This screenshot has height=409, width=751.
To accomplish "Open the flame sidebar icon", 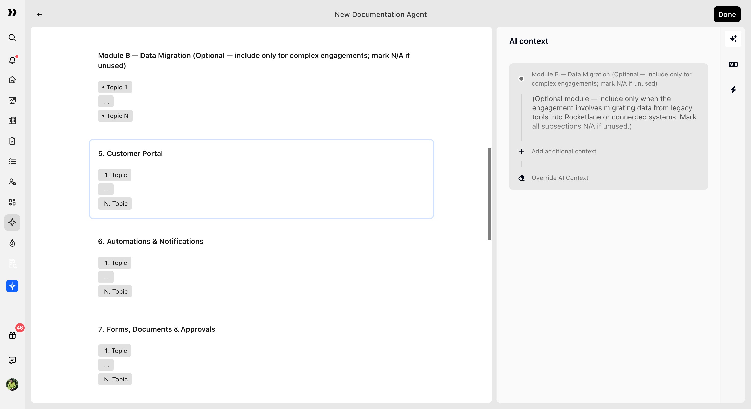I will 12,243.
